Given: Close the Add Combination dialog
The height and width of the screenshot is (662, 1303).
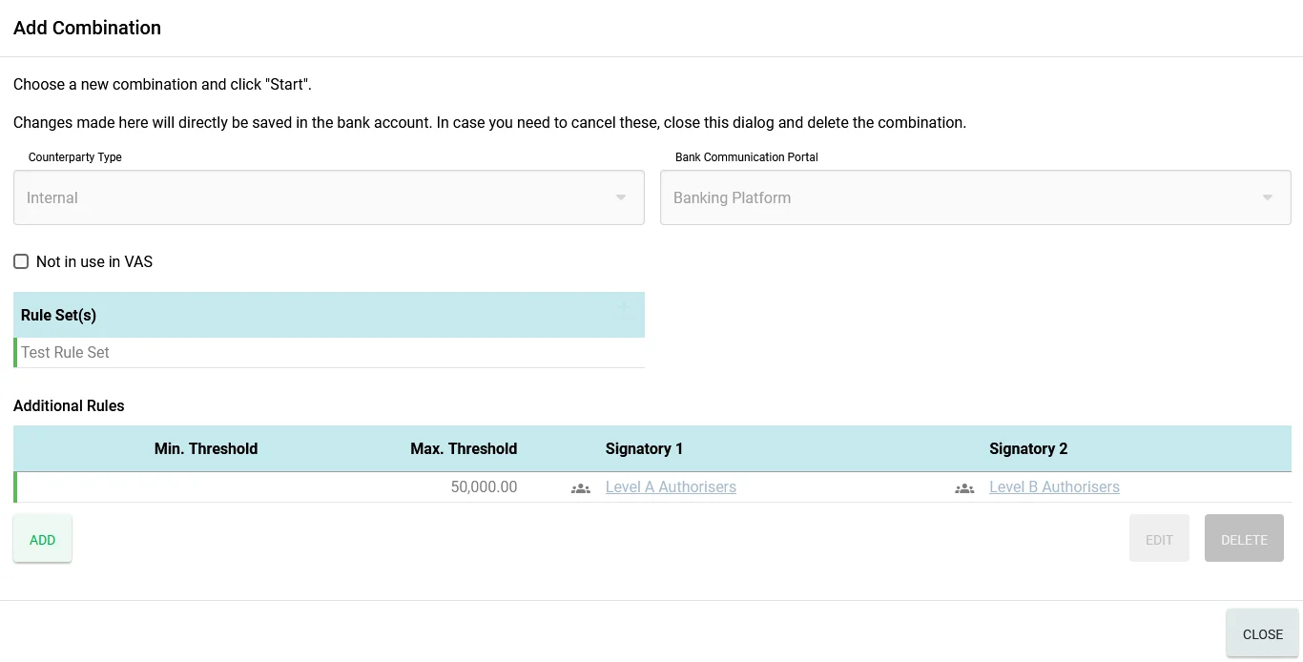Looking at the screenshot, I should [x=1263, y=633].
